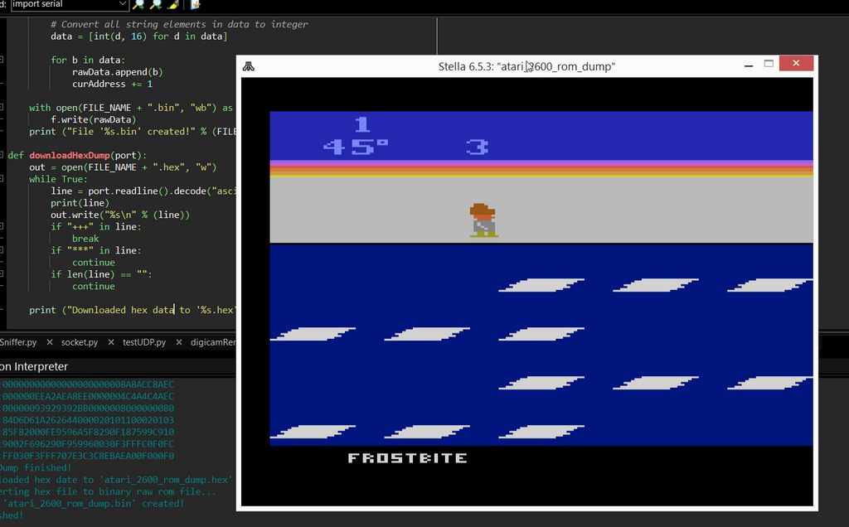849x527 pixels.
Task: Click hex output line ending '8A8ACC8AEC'
Action: [88, 384]
